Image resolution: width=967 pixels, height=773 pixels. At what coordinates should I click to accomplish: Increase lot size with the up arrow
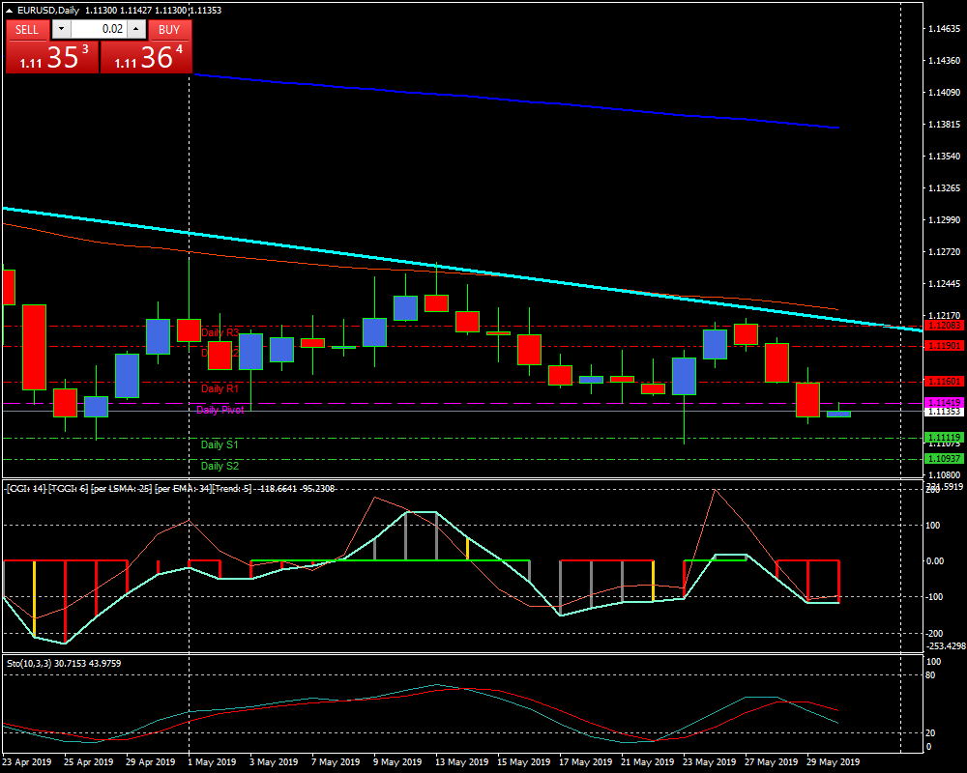[139, 30]
